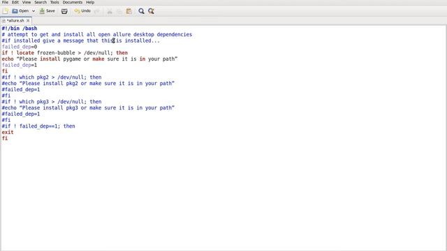The height and width of the screenshot is (251, 447).
Task: Click the Copy icon in toolbar
Action: [x=119, y=11]
